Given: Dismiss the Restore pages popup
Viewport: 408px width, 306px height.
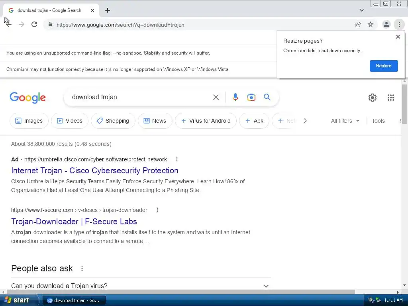Looking at the screenshot, I should [398, 37].
